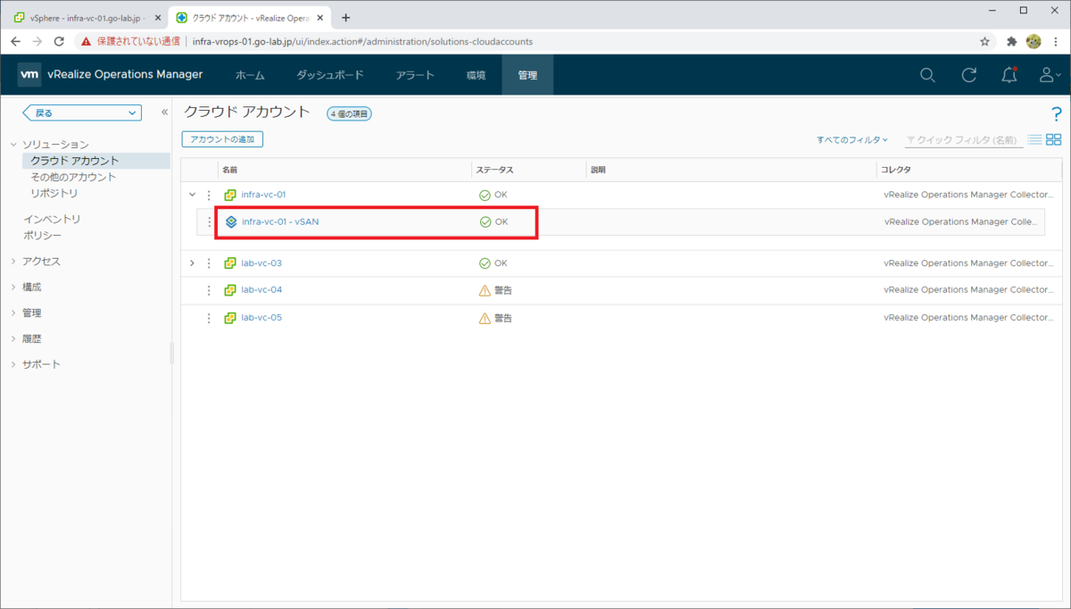The height and width of the screenshot is (609, 1071).
Task: Open the lab-vc-05 account link
Action: tap(262, 318)
